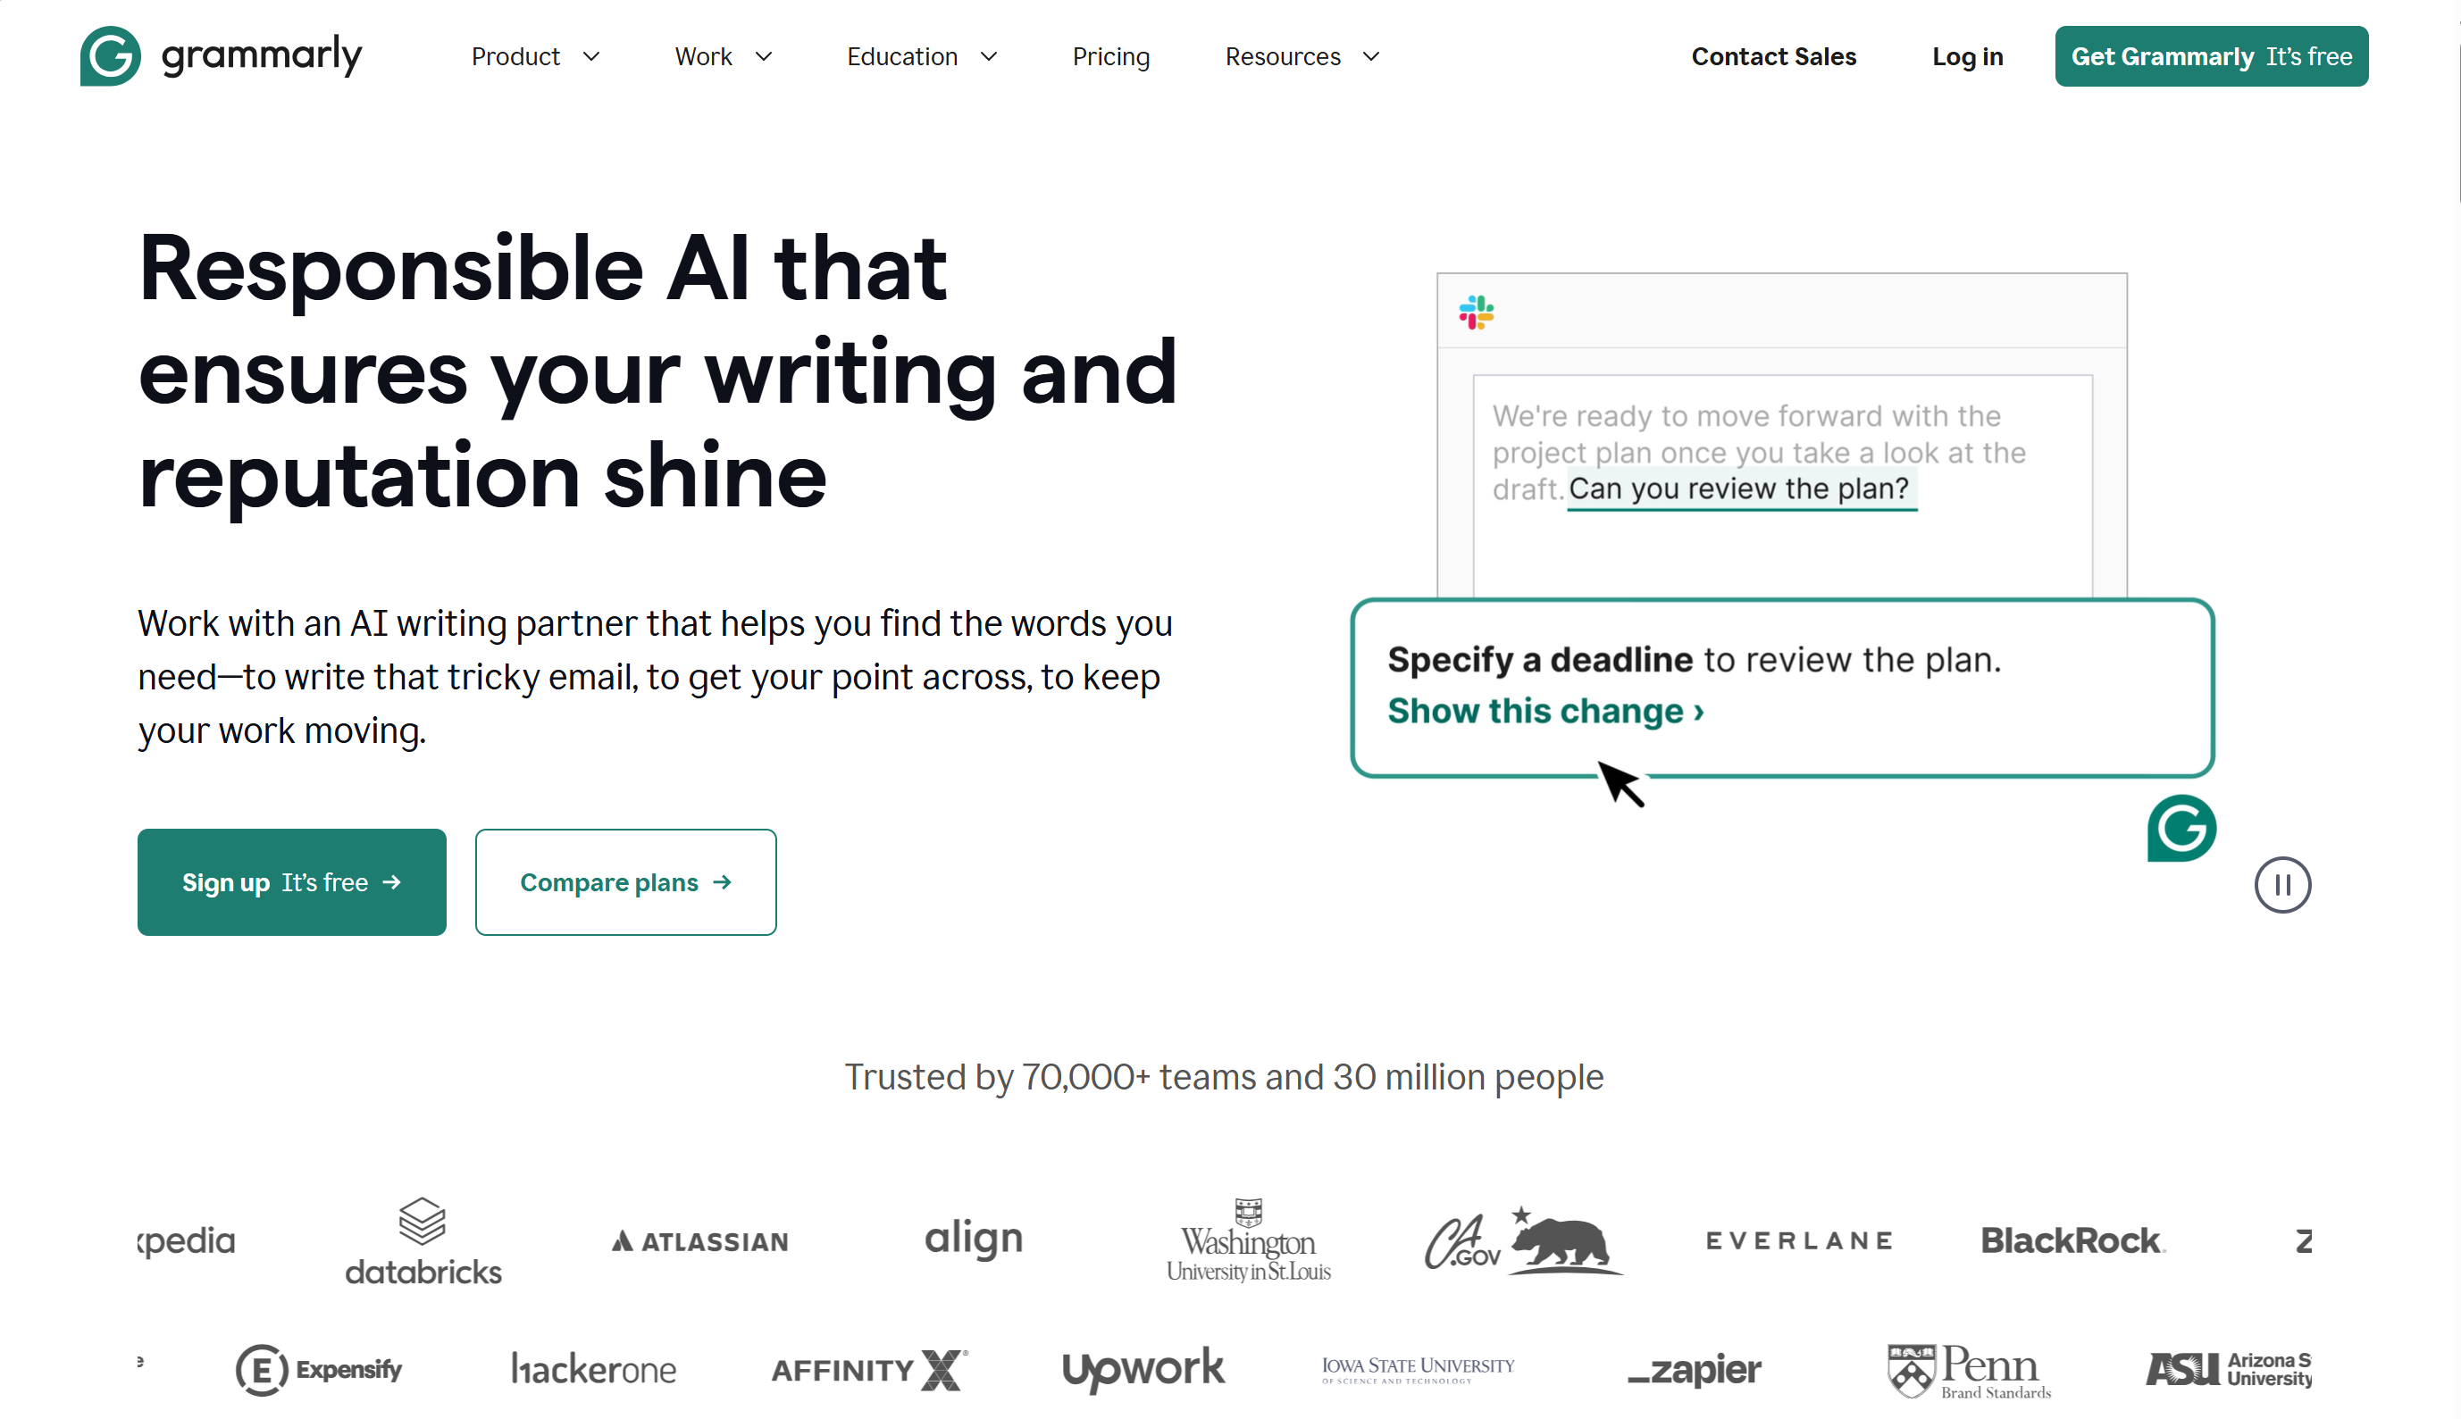Expand the Resources dropdown menu

tap(1302, 56)
